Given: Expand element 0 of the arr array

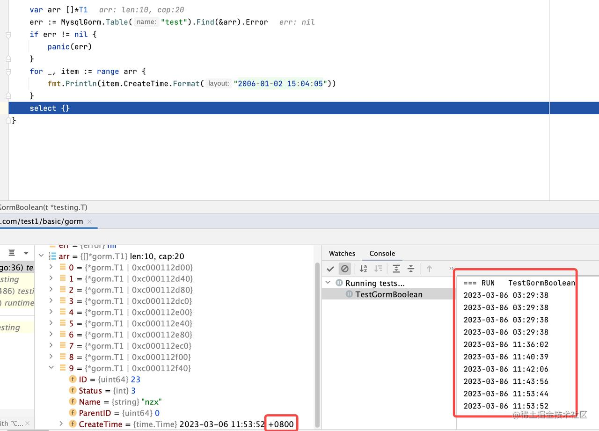Looking at the screenshot, I should [51, 267].
